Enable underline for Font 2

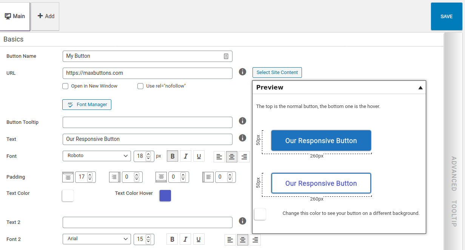click(x=199, y=239)
